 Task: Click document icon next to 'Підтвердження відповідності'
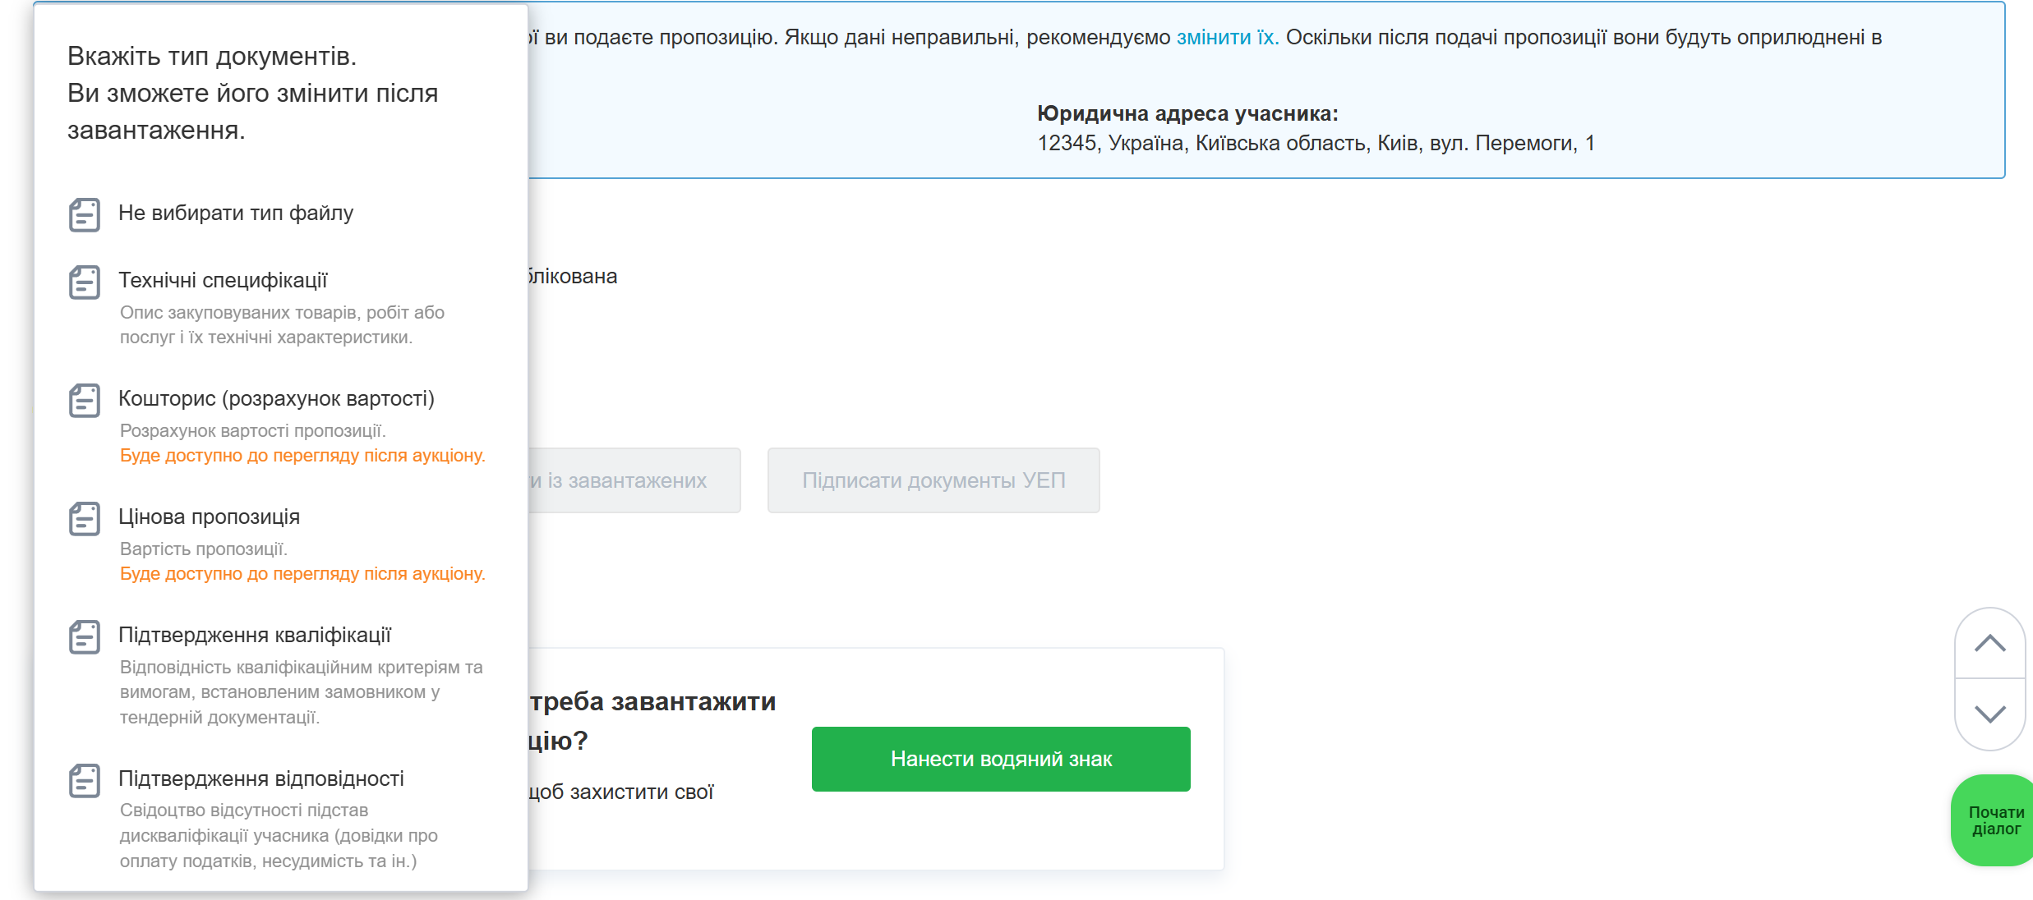[x=85, y=781]
